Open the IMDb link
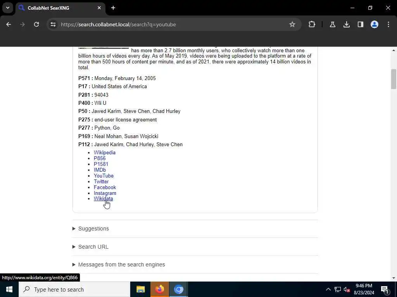Image resolution: width=397 pixels, height=297 pixels. (x=100, y=170)
